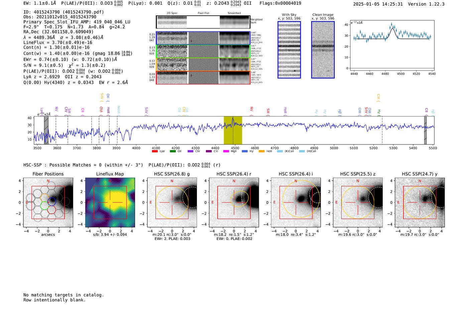
Task: Open the Fiber Positions panel image
Action: [48, 203]
